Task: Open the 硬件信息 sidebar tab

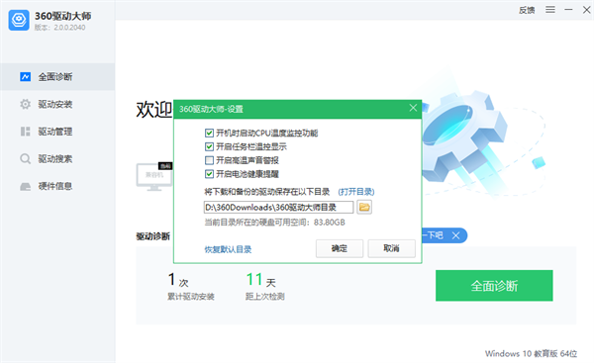Action: tap(57, 186)
